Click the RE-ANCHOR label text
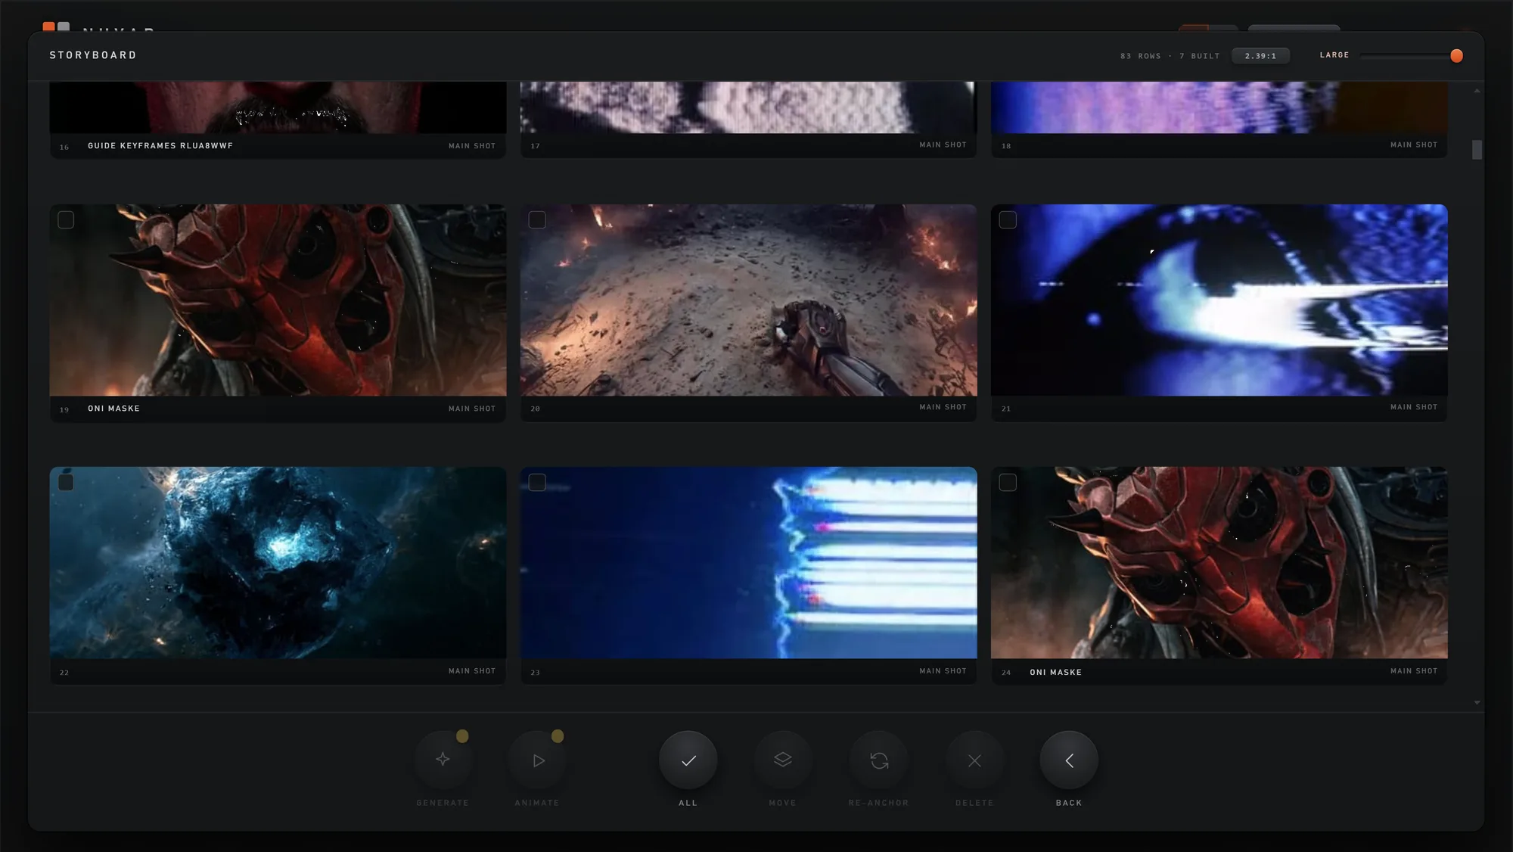 (878, 803)
